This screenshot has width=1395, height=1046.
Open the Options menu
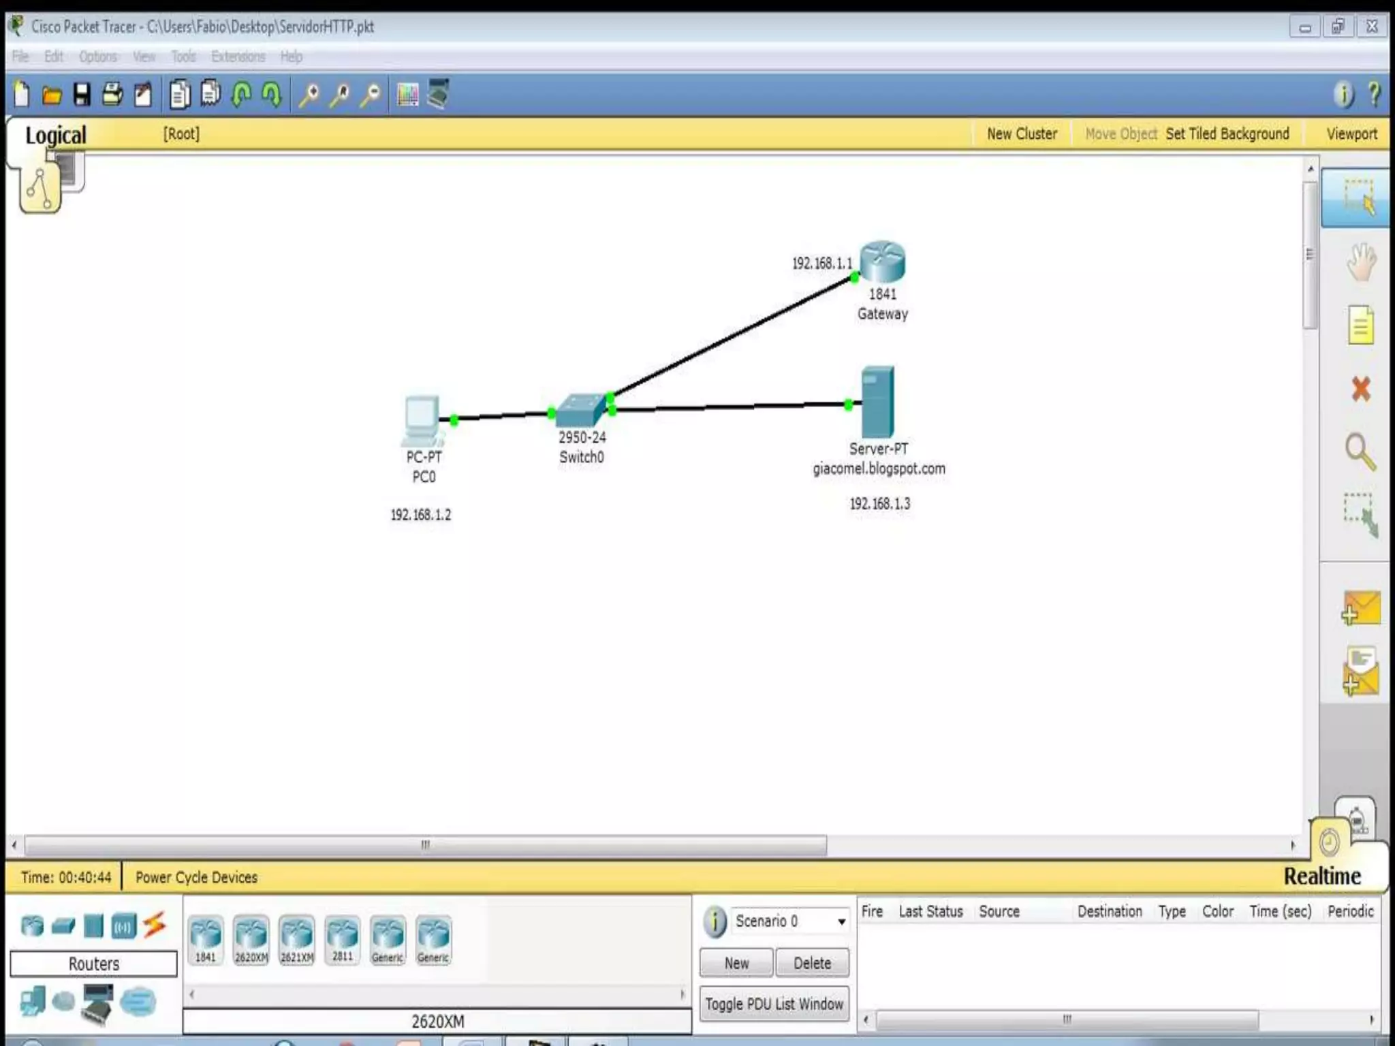pyautogui.click(x=97, y=57)
